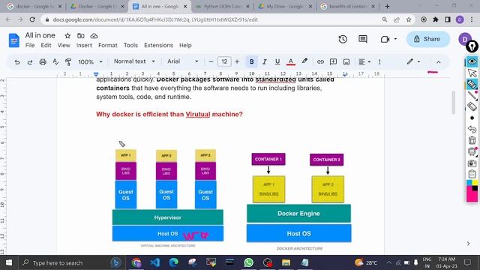Click the Share button

pyautogui.click(x=428, y=39)
